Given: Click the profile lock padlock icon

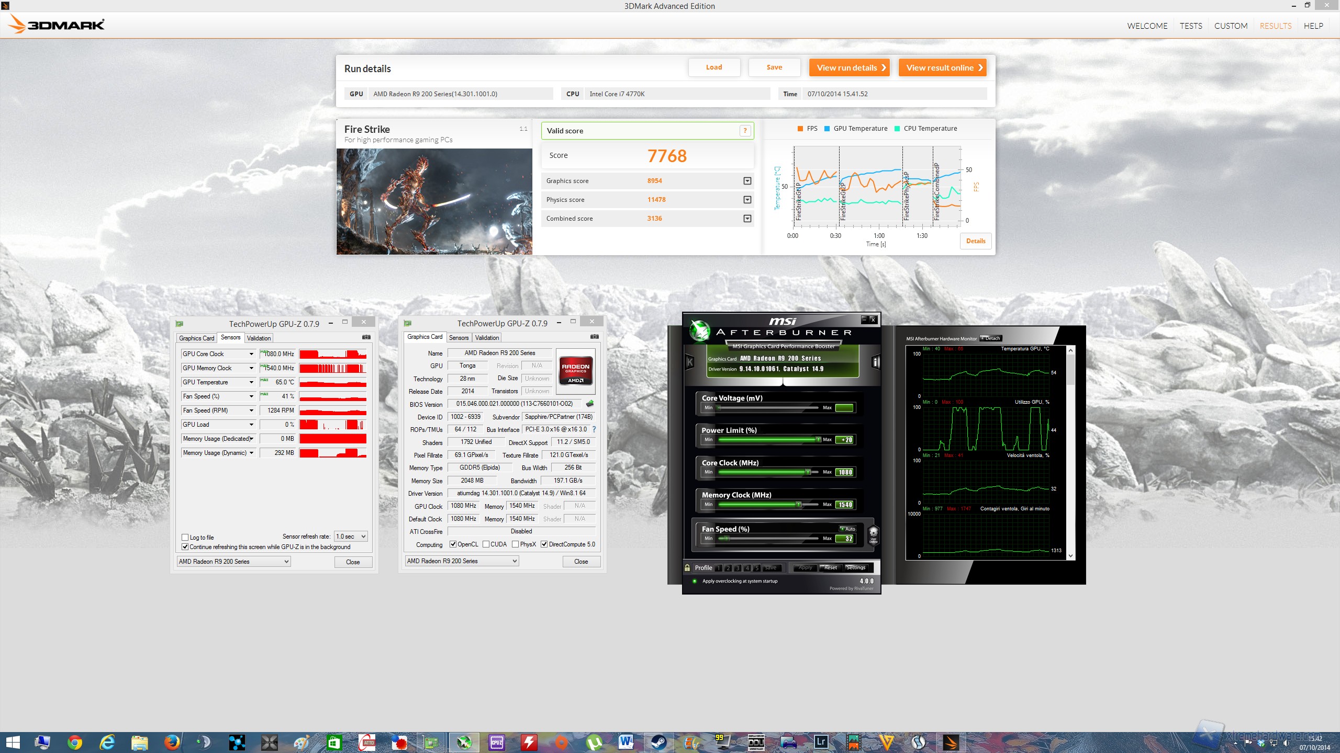Looking at the screenshot, I should point(687,567).
